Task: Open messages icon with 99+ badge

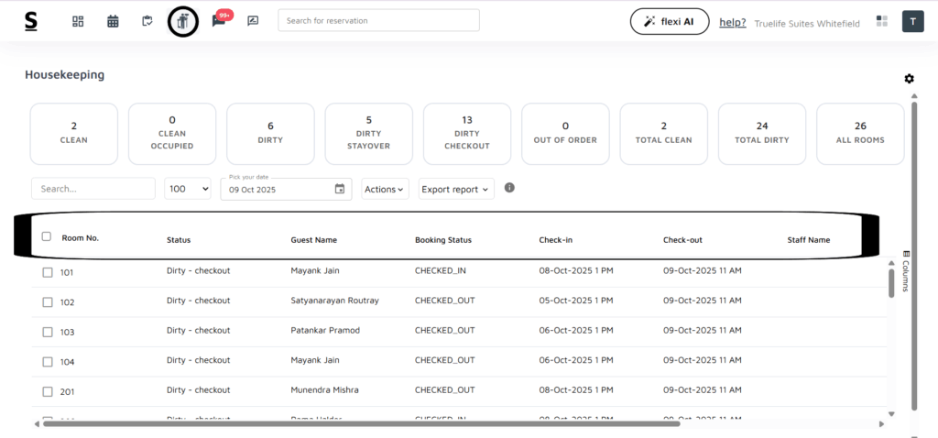Action: click(219, 21)
